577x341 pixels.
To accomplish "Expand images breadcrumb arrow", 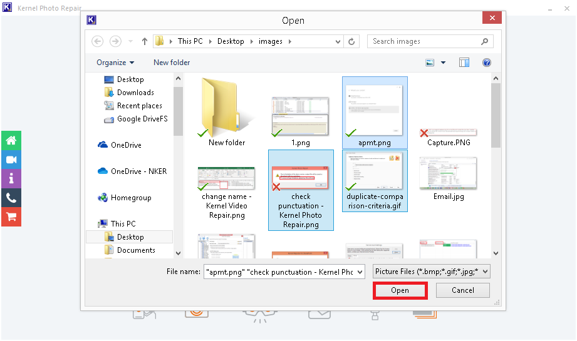I will tap(290, 41).
